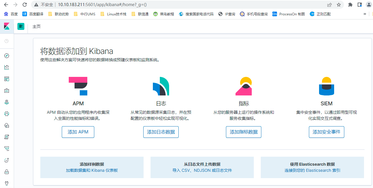The width and height of the screenshot is (373, 188).
Task: Open the IP查询 bookmark
Action: coord(227,14)
